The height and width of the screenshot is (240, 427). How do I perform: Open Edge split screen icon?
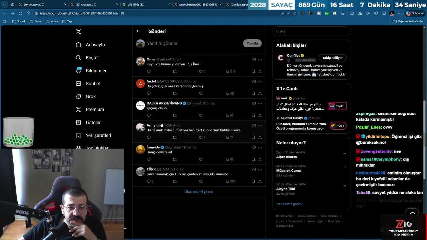352,13
